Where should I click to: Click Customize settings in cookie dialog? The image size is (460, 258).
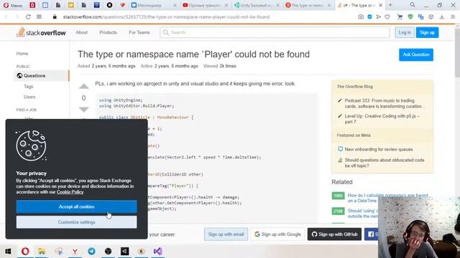pos(77,222)
